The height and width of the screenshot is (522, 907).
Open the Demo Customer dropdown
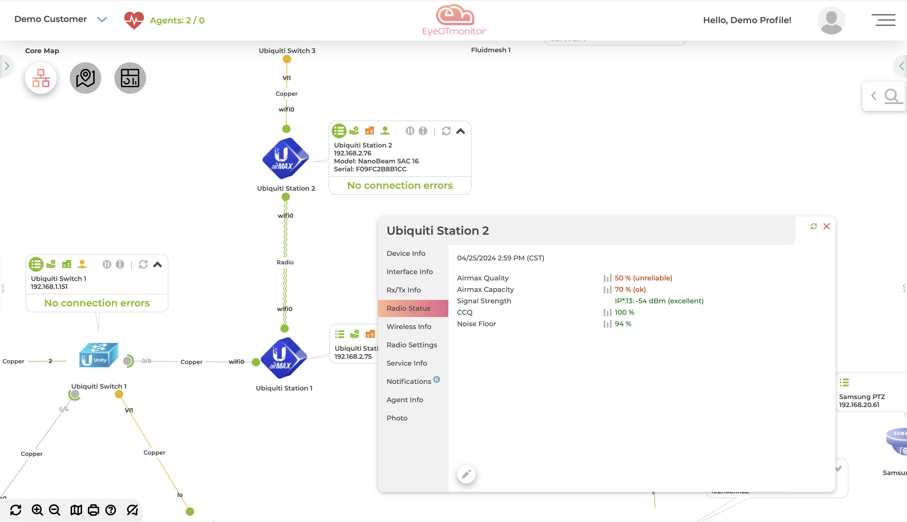(x=102, y=19)
